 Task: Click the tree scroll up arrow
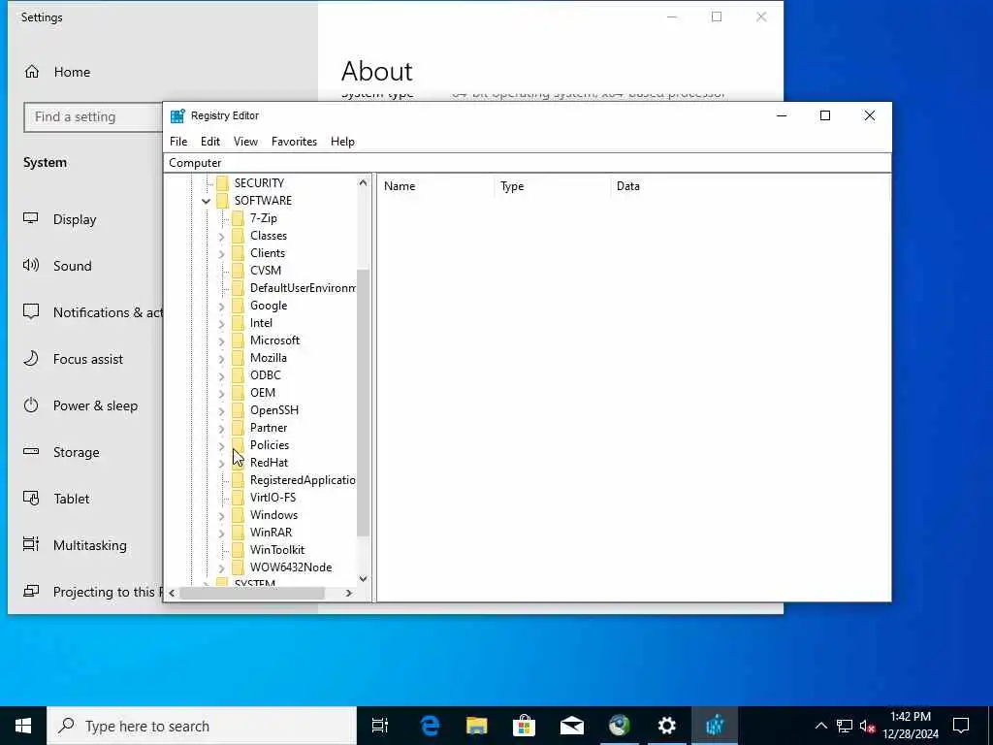pyautogui.click(x=363, y=182)
